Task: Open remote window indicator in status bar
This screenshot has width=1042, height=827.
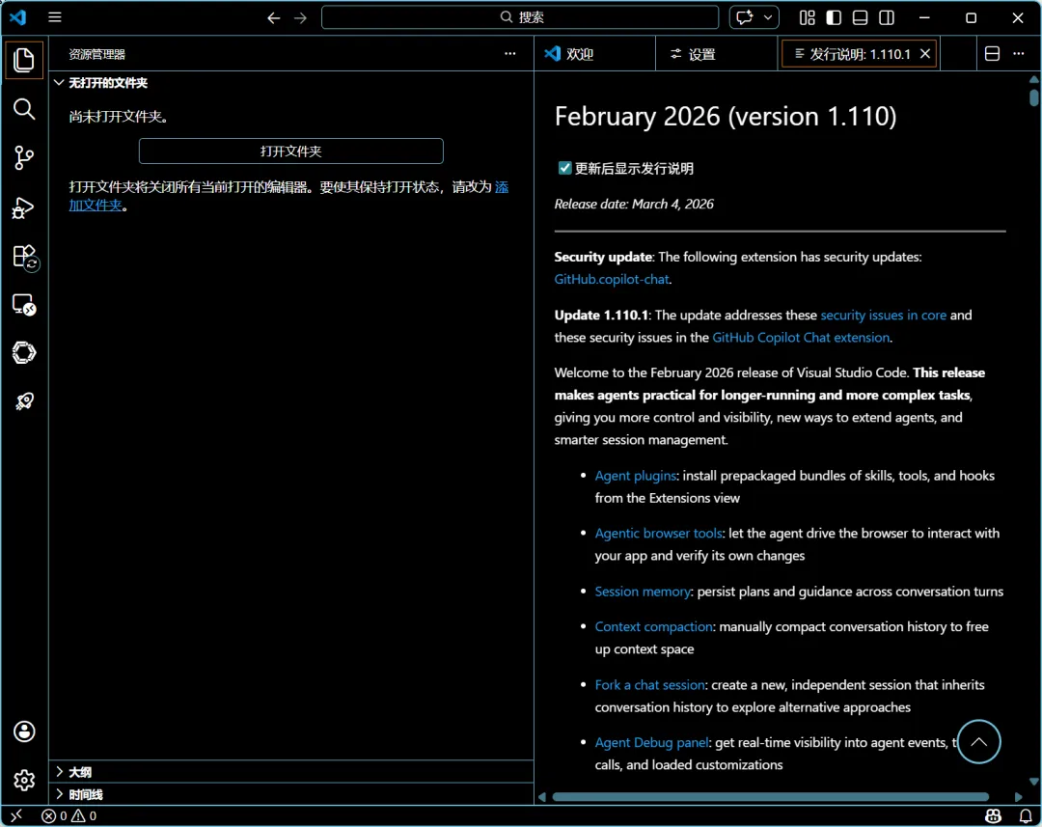Action: tap(16, 815)
